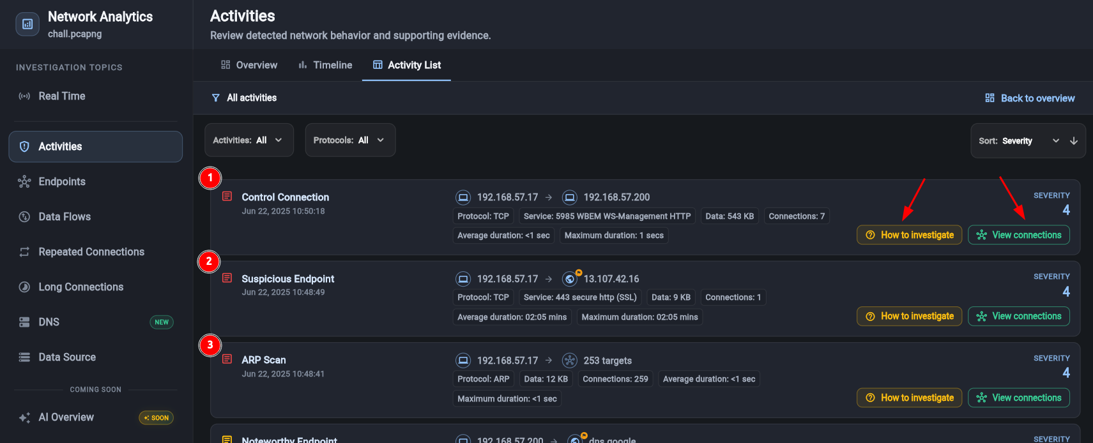This screenshot has width=1093, height=443.
Task: Click the 'Service: 5985 WBEM WS-Management HTTP' tag
Action: pyautogui.click(x=607, y=216)
